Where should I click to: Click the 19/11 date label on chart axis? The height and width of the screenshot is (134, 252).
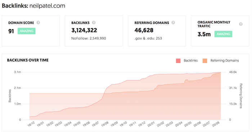[132, 124]
